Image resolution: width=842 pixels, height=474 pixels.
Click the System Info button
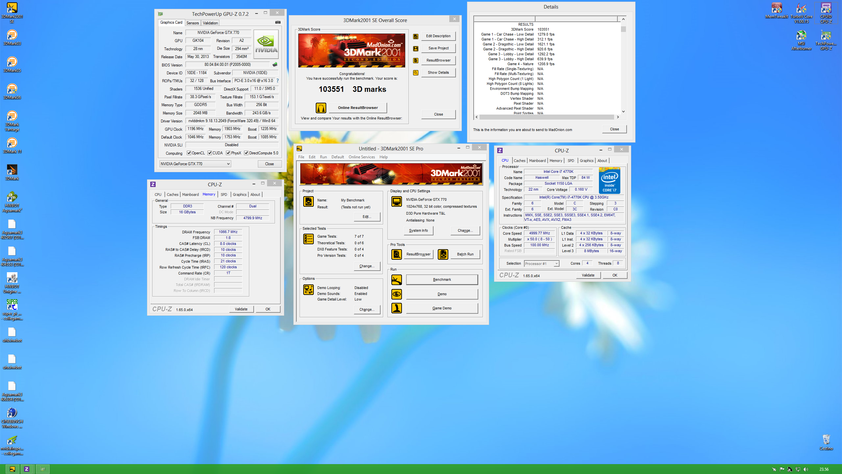click(x=418, y=231)
